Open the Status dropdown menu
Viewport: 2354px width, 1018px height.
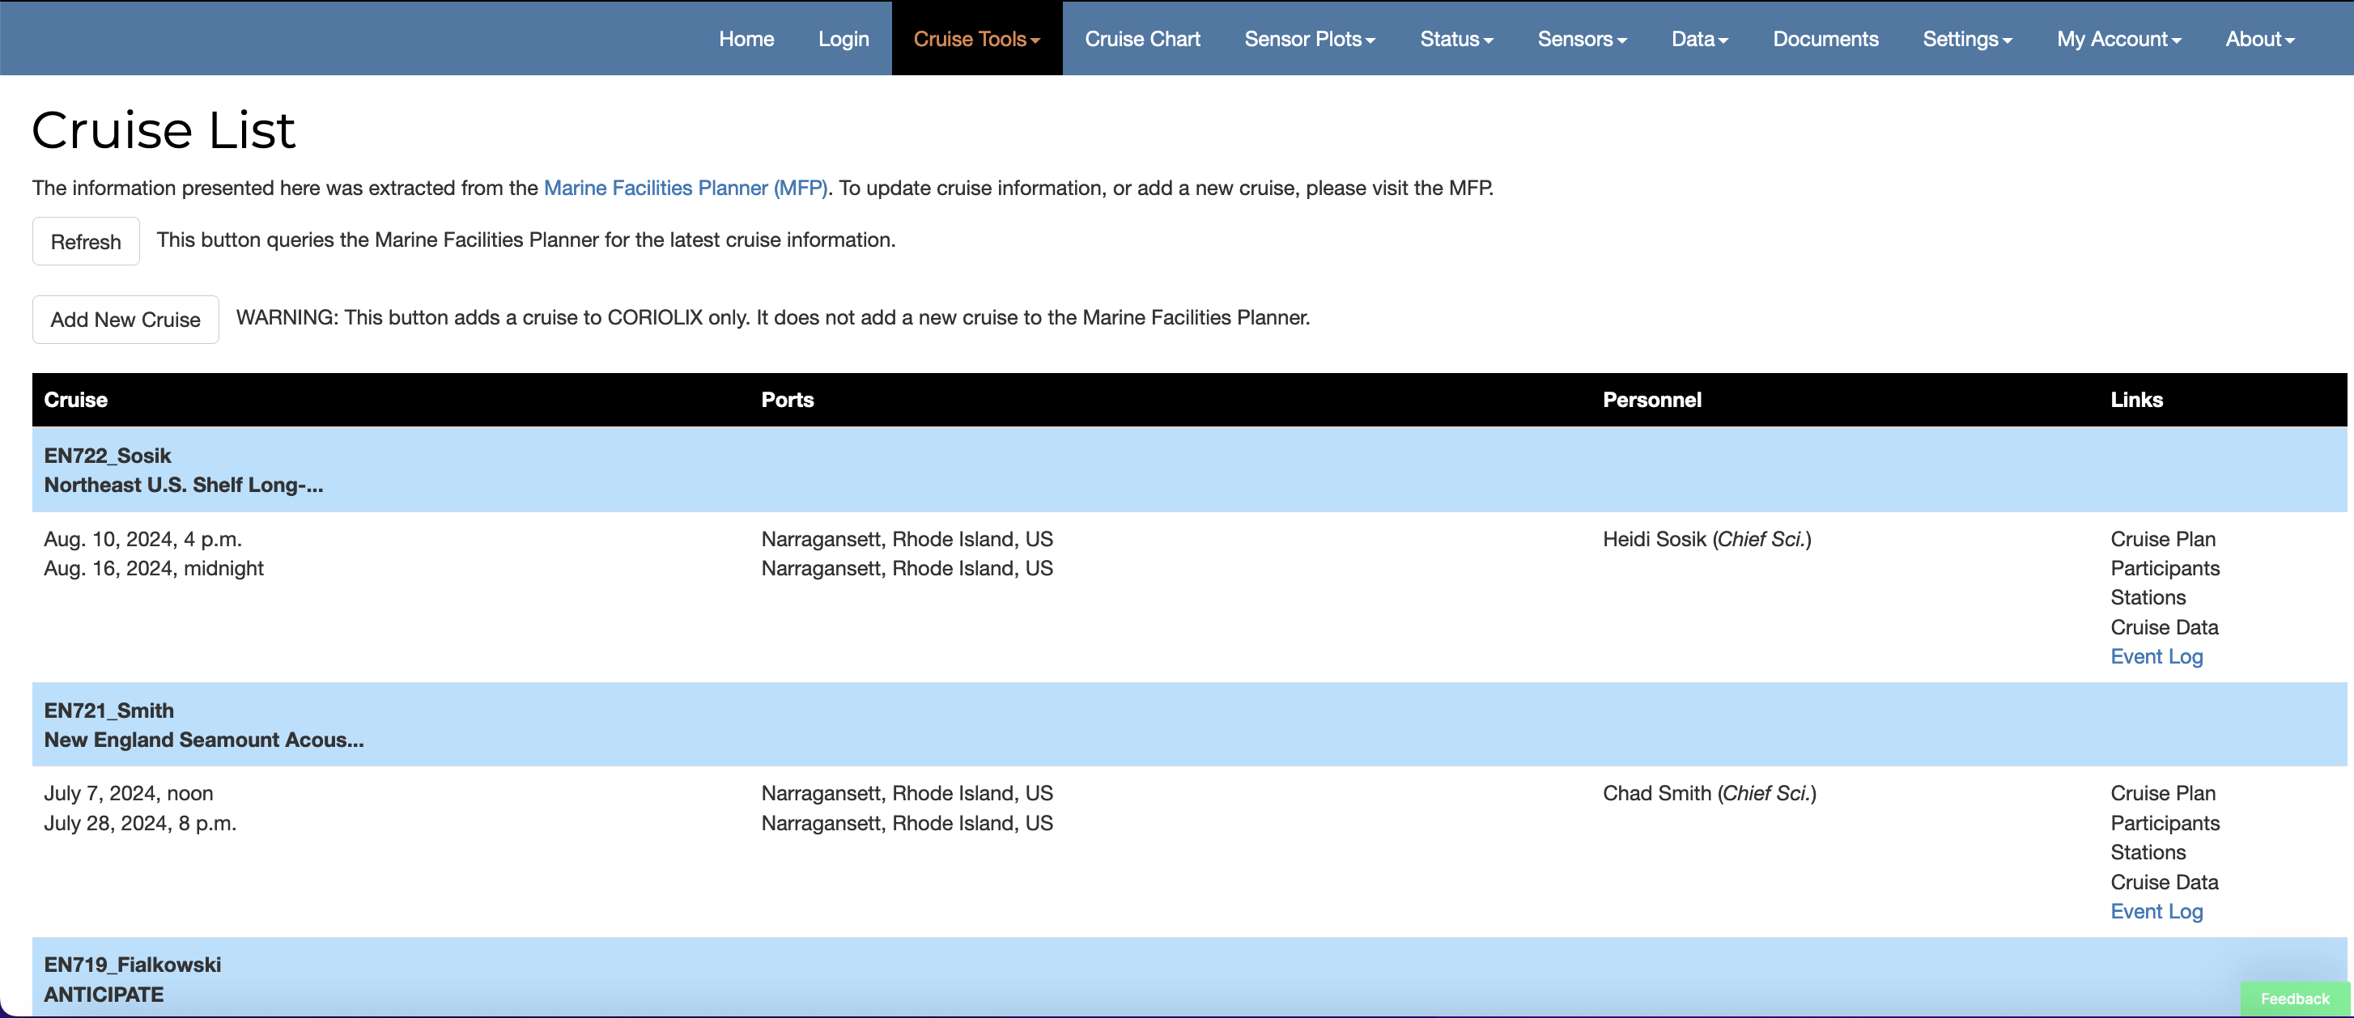[x=1455, y=38]
